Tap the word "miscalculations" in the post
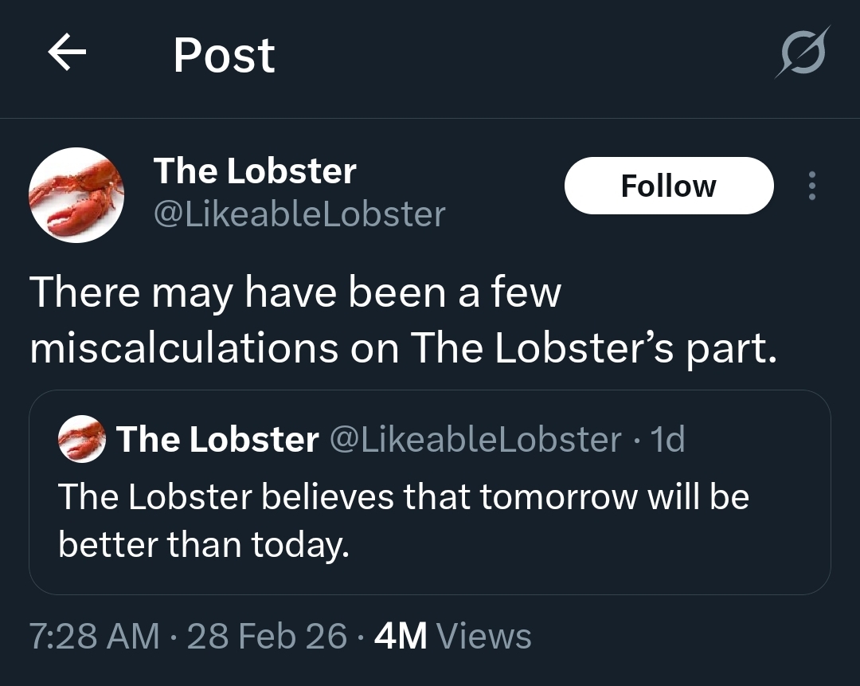The width and height of the screenshot is (860, 686). coord(184,349)
